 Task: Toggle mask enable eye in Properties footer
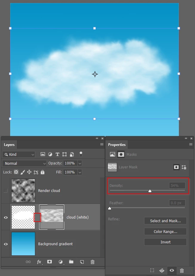[172, 270]
